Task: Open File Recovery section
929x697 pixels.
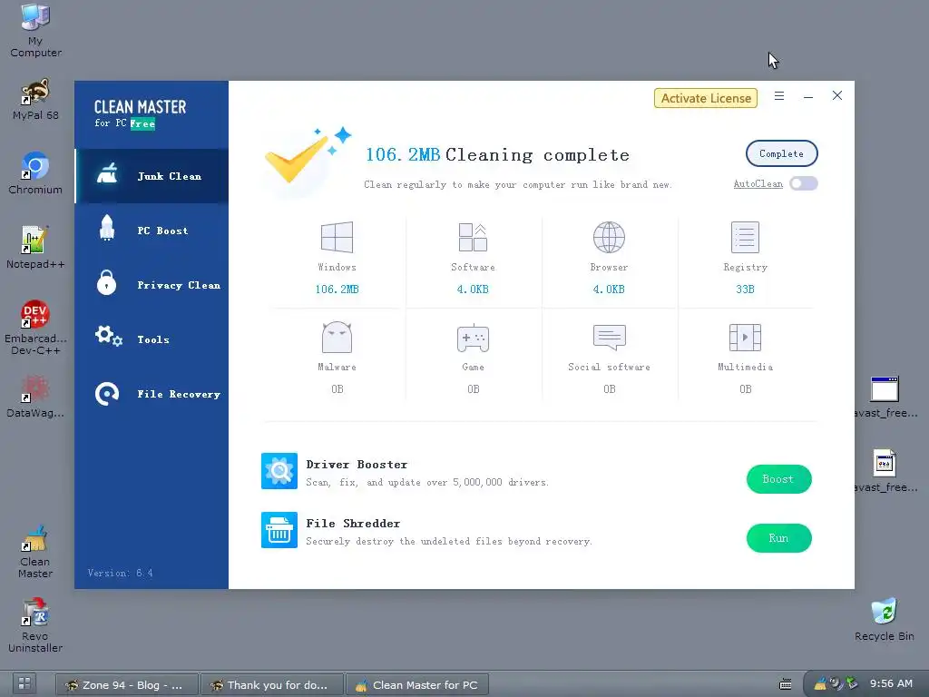Action: (152, 394)
